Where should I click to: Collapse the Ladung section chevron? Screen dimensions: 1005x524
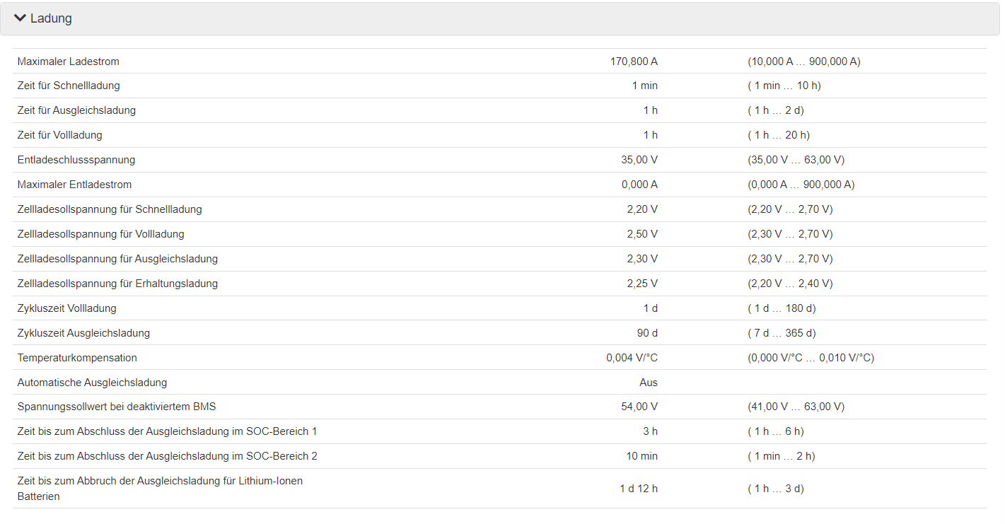coord(20,18)
